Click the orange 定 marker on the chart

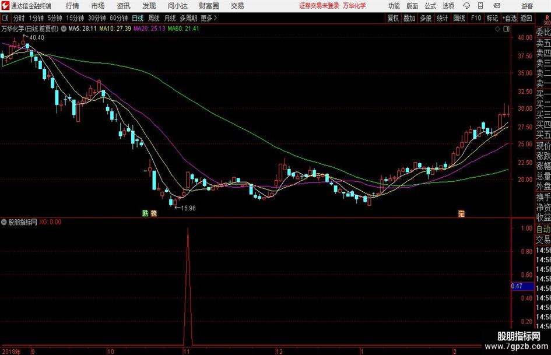point(461,213)
